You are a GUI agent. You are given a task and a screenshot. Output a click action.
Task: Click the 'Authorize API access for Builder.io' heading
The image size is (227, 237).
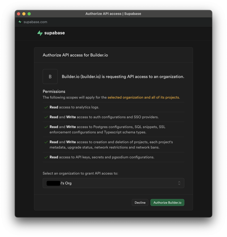(75, 55)
